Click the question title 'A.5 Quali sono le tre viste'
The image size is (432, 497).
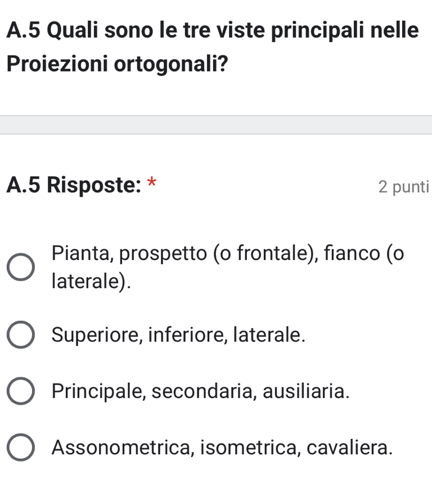213,30
